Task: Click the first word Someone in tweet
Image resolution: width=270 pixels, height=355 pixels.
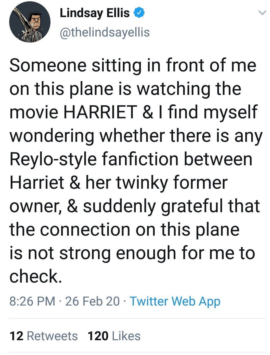Action: pyautogui.click(x=48, y=65)
